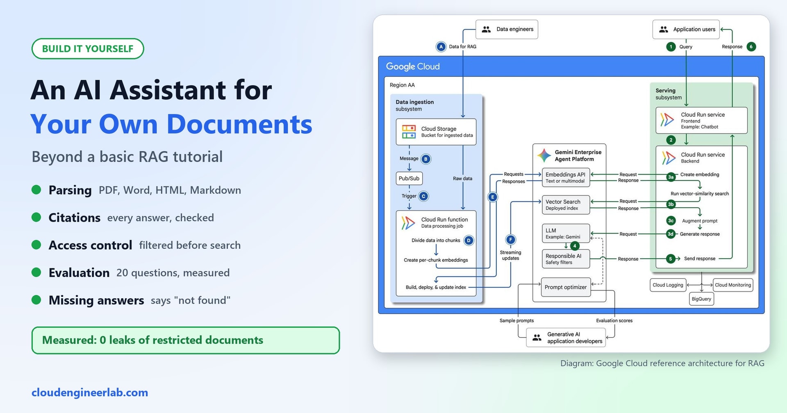Click the Region AA label

pyautogui.click(x=402, y=85)
